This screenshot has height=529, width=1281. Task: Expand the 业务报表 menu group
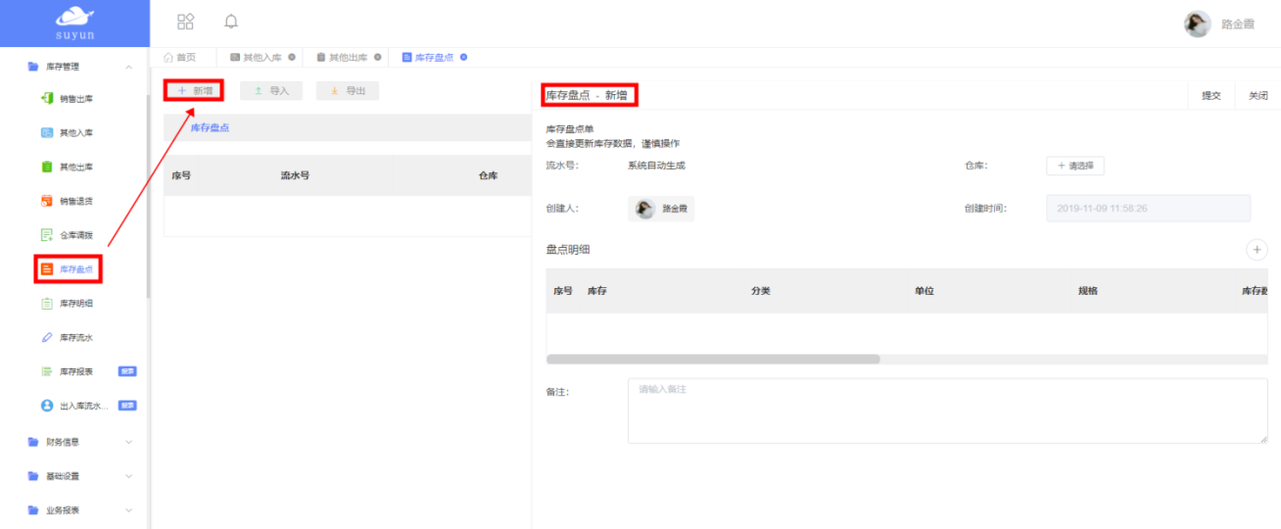(x=78, y=510)
